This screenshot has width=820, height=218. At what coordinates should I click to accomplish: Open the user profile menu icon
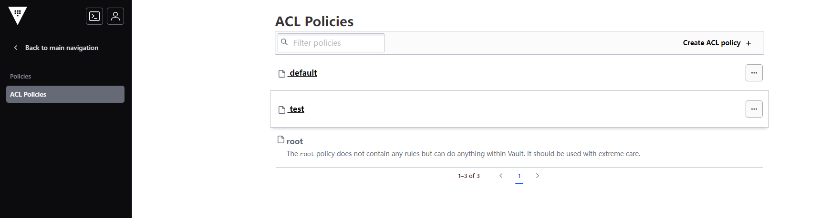[x=115, y=16]
